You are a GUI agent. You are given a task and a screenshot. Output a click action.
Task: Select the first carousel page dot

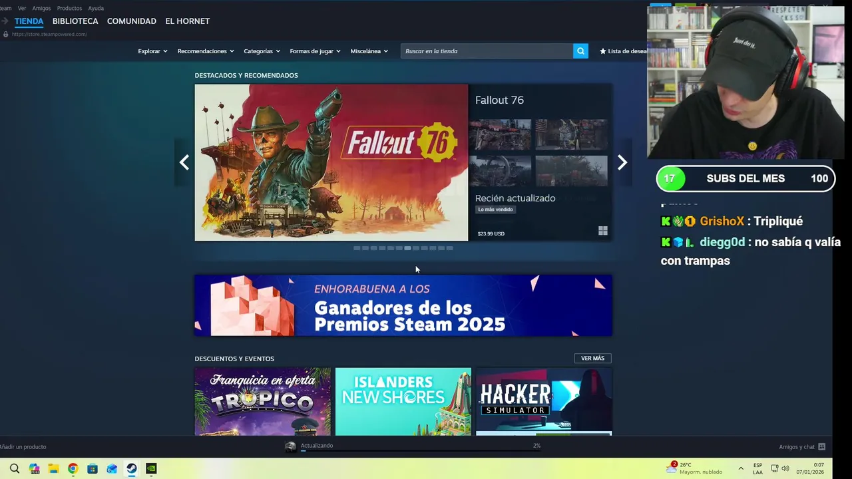click(357, 248)
